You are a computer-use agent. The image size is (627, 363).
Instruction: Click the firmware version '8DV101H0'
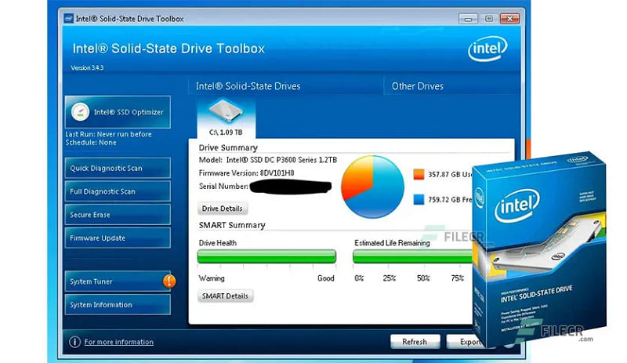(277, 173)
